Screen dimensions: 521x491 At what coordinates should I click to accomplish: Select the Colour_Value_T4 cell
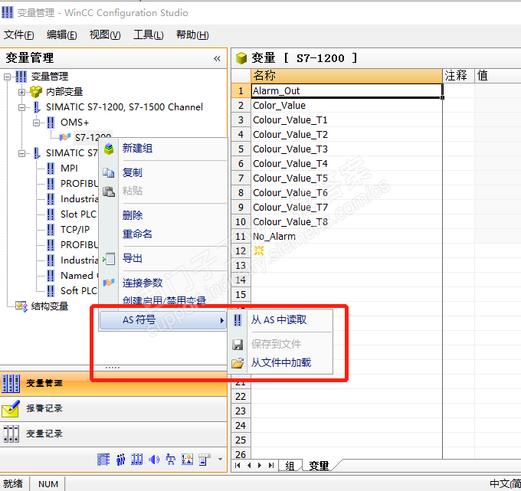click(346, 163)
